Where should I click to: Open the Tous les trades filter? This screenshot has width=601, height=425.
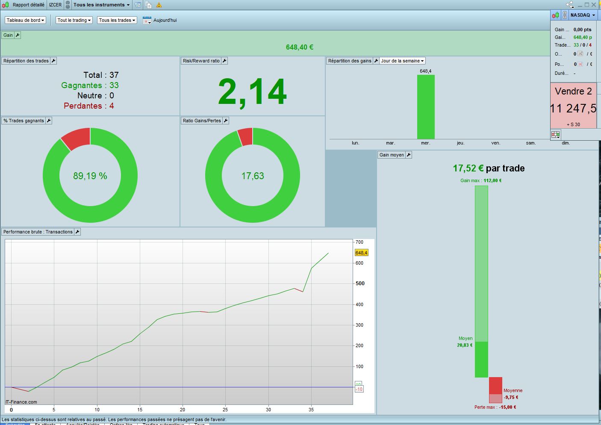tap(117, 20)
